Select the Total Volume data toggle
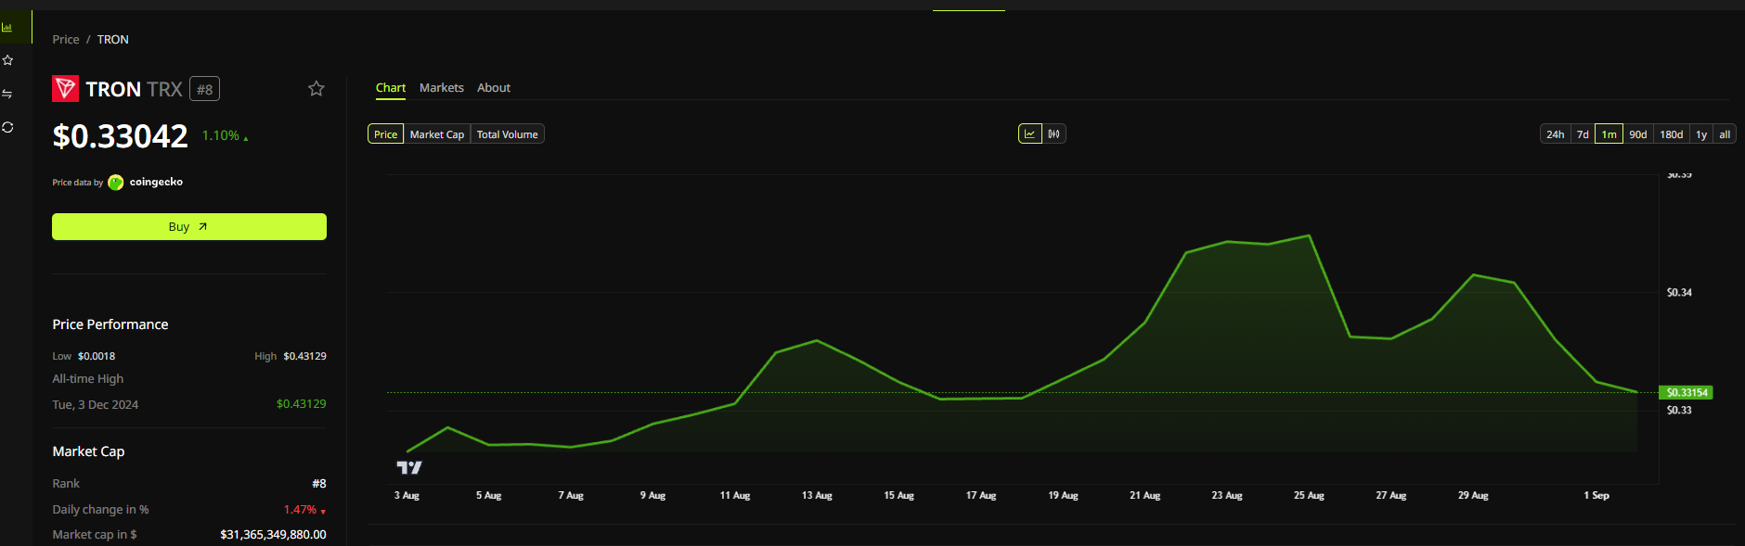1745x546 pixels. 508,134
